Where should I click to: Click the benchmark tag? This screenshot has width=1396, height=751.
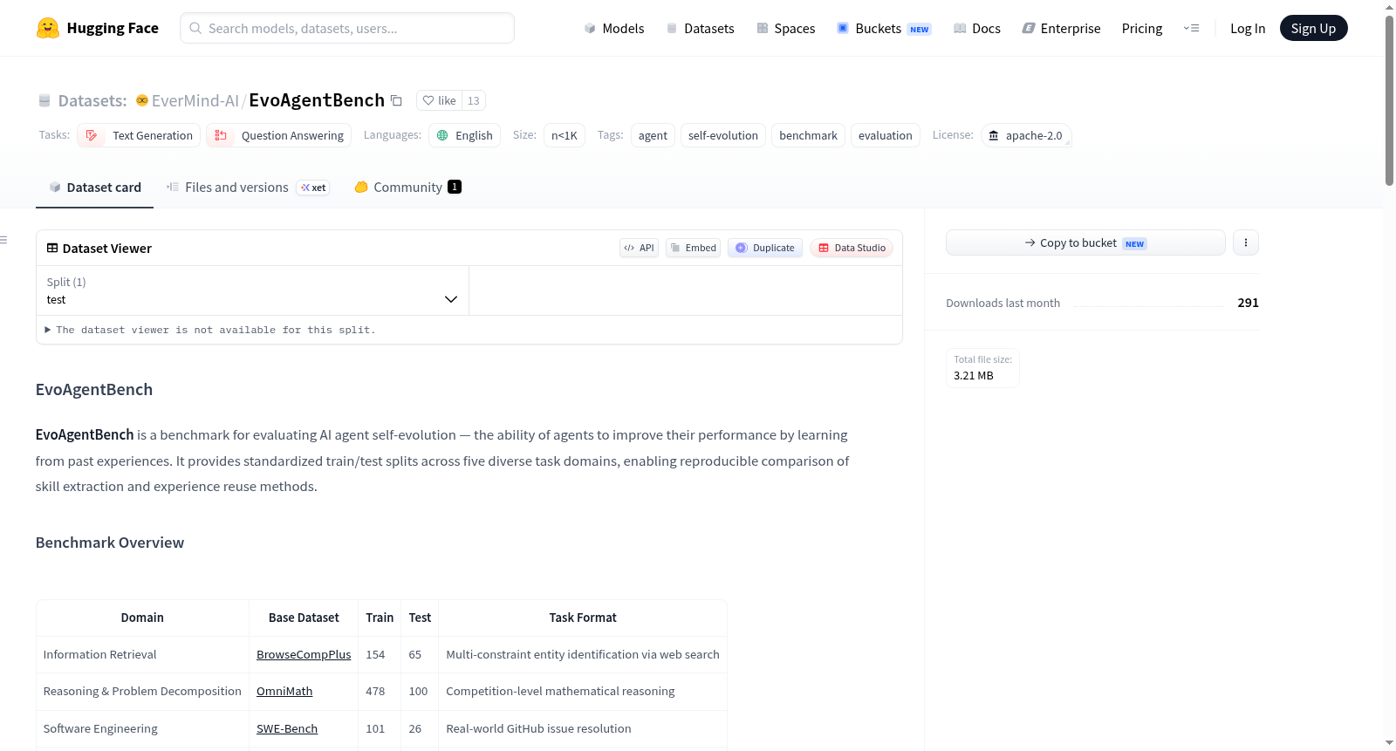[x=808, y=135]
